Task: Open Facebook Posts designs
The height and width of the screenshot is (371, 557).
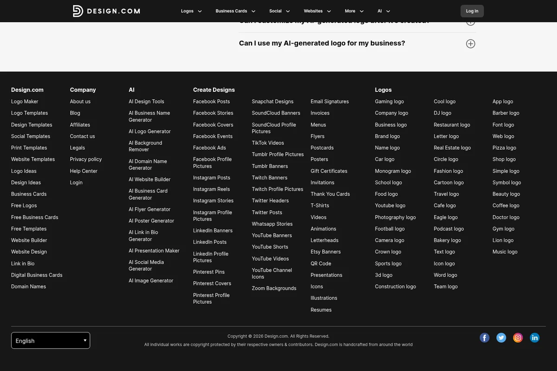Action: click(211, 102)
